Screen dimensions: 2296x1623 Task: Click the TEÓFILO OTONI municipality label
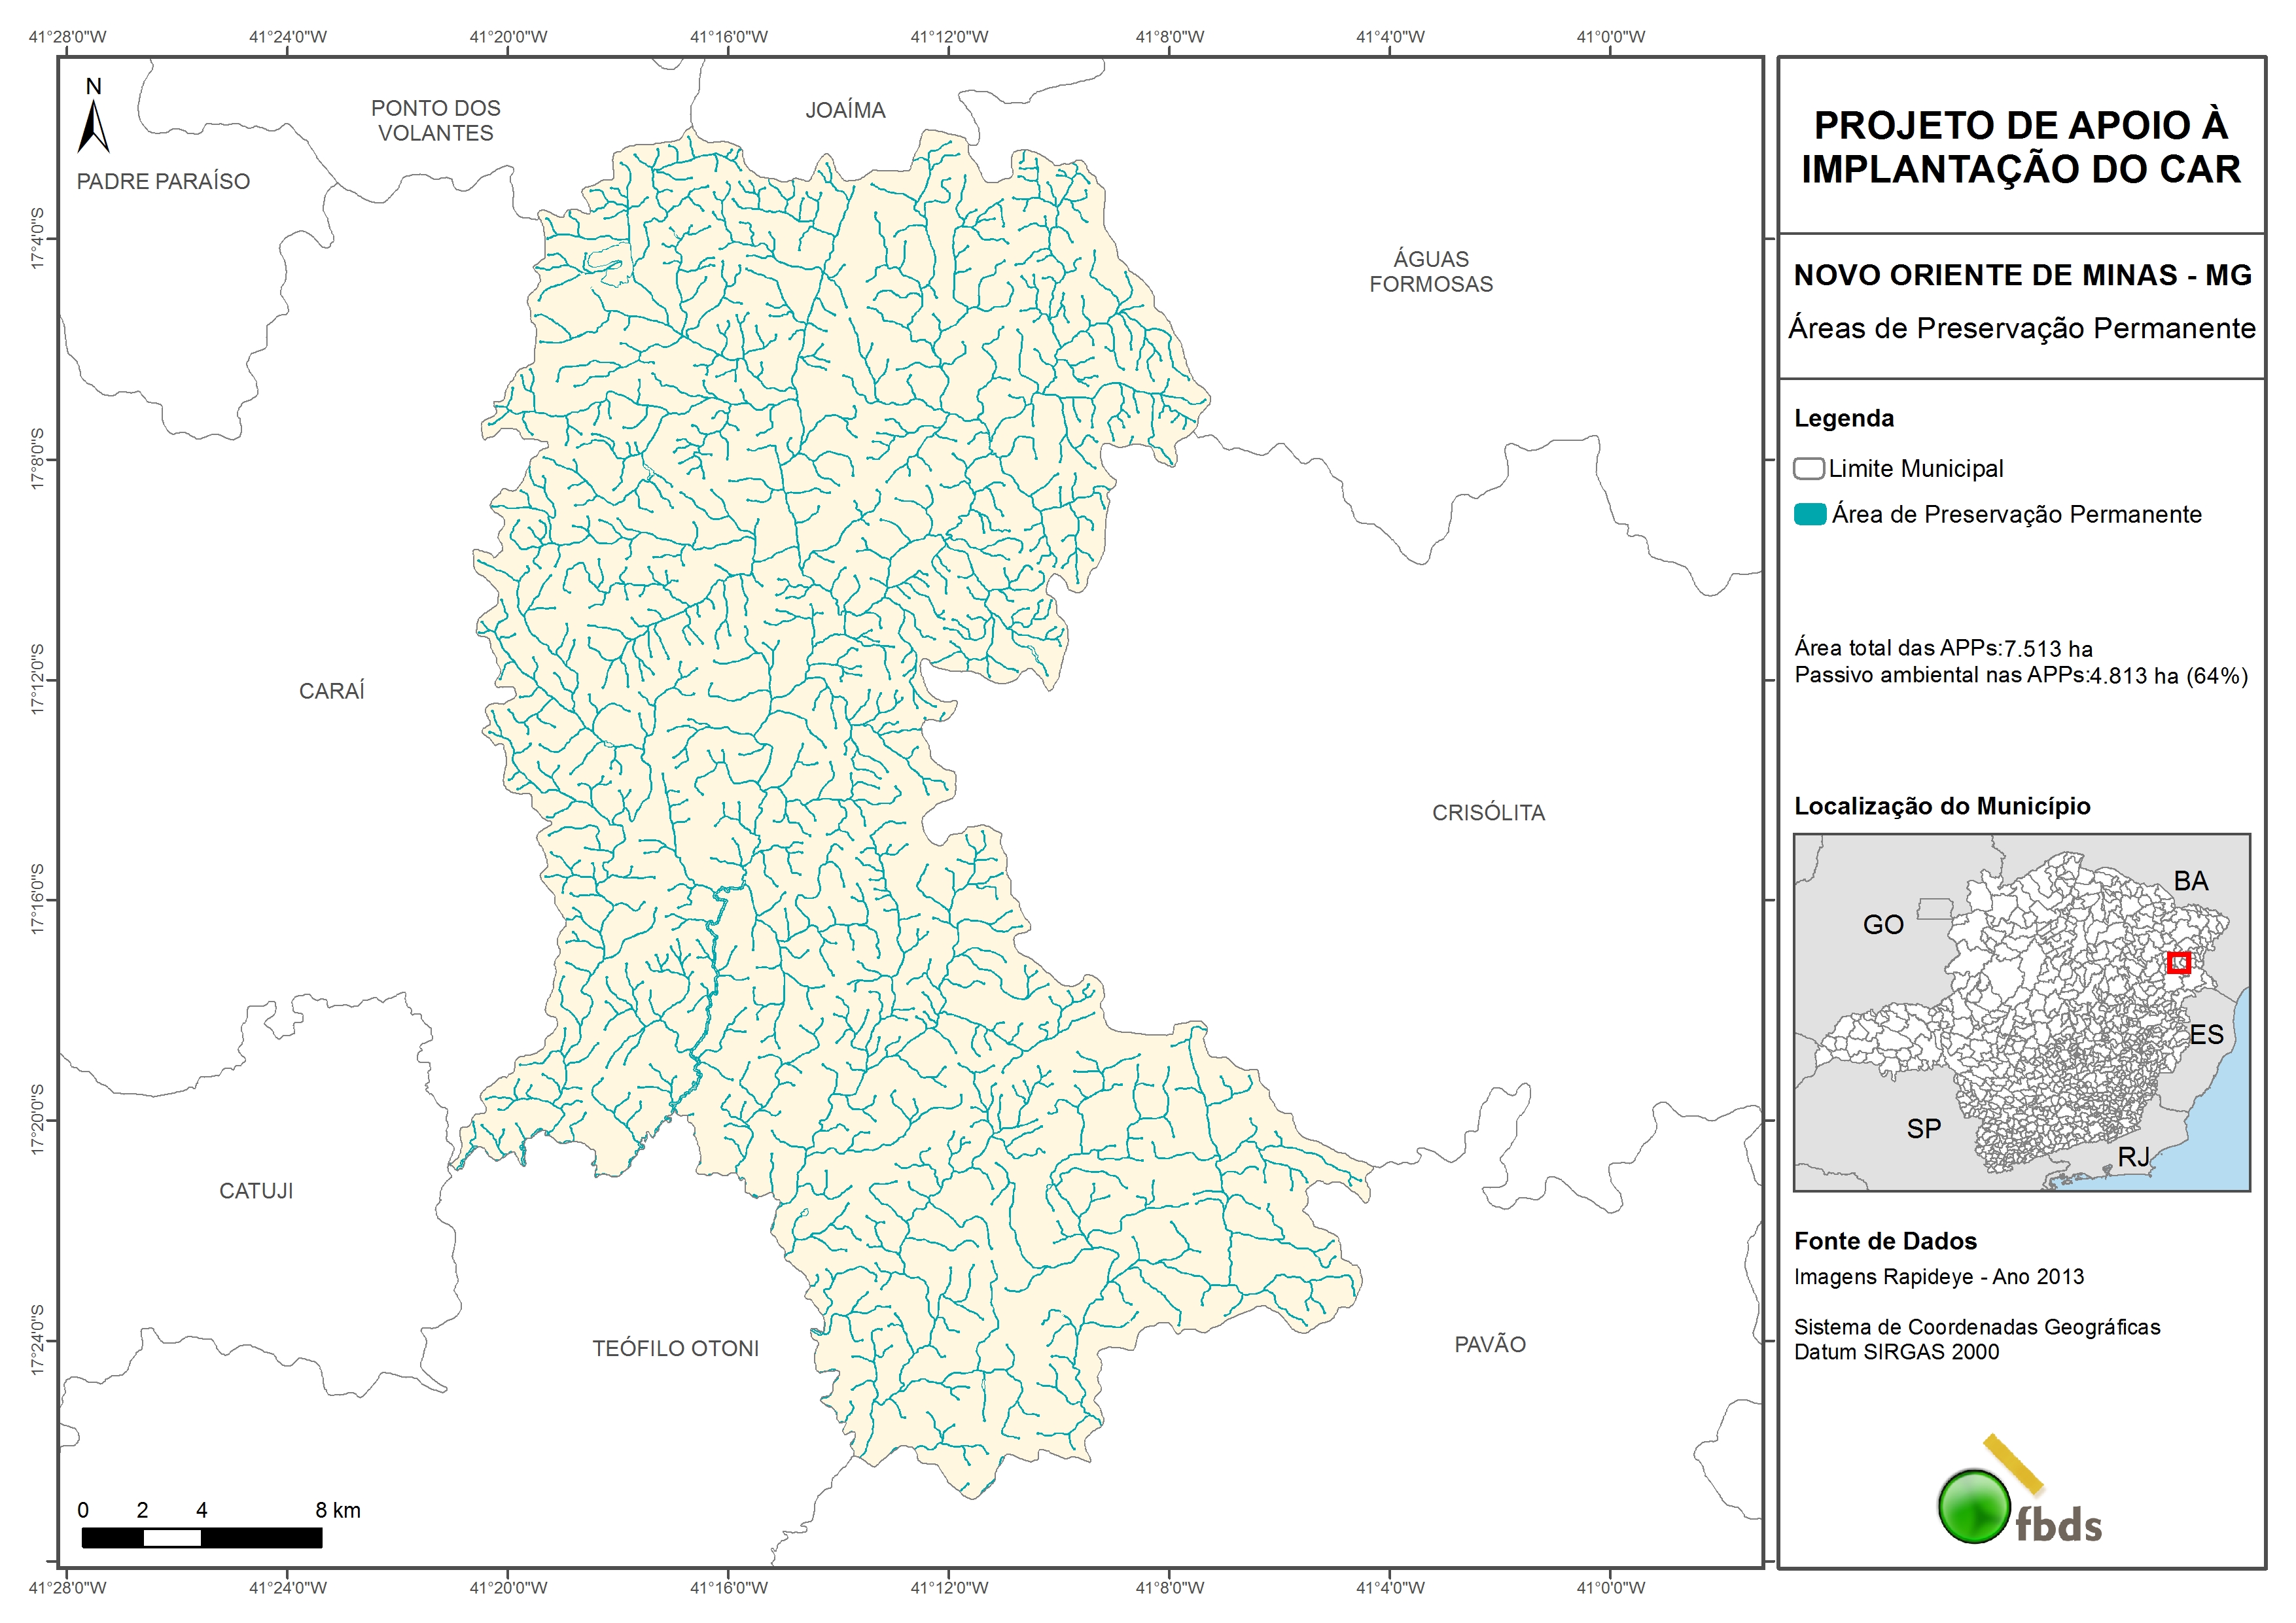[x=675, y=1348]
